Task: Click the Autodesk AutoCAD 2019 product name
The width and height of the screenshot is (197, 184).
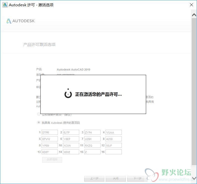Action: (73, 70)
